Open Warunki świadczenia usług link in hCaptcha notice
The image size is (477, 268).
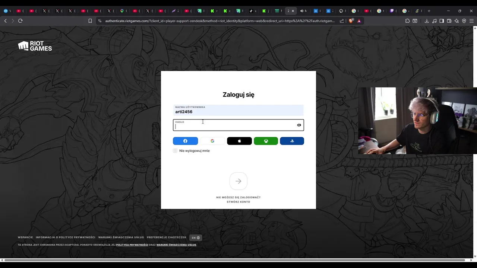(x=176, y=245)
